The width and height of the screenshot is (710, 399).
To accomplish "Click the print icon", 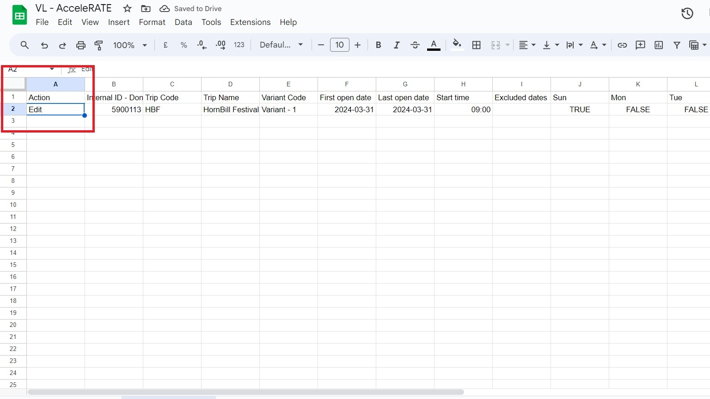I will [81, 45].
